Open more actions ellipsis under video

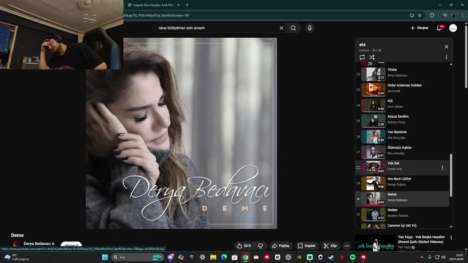click(x=347, y=246)
